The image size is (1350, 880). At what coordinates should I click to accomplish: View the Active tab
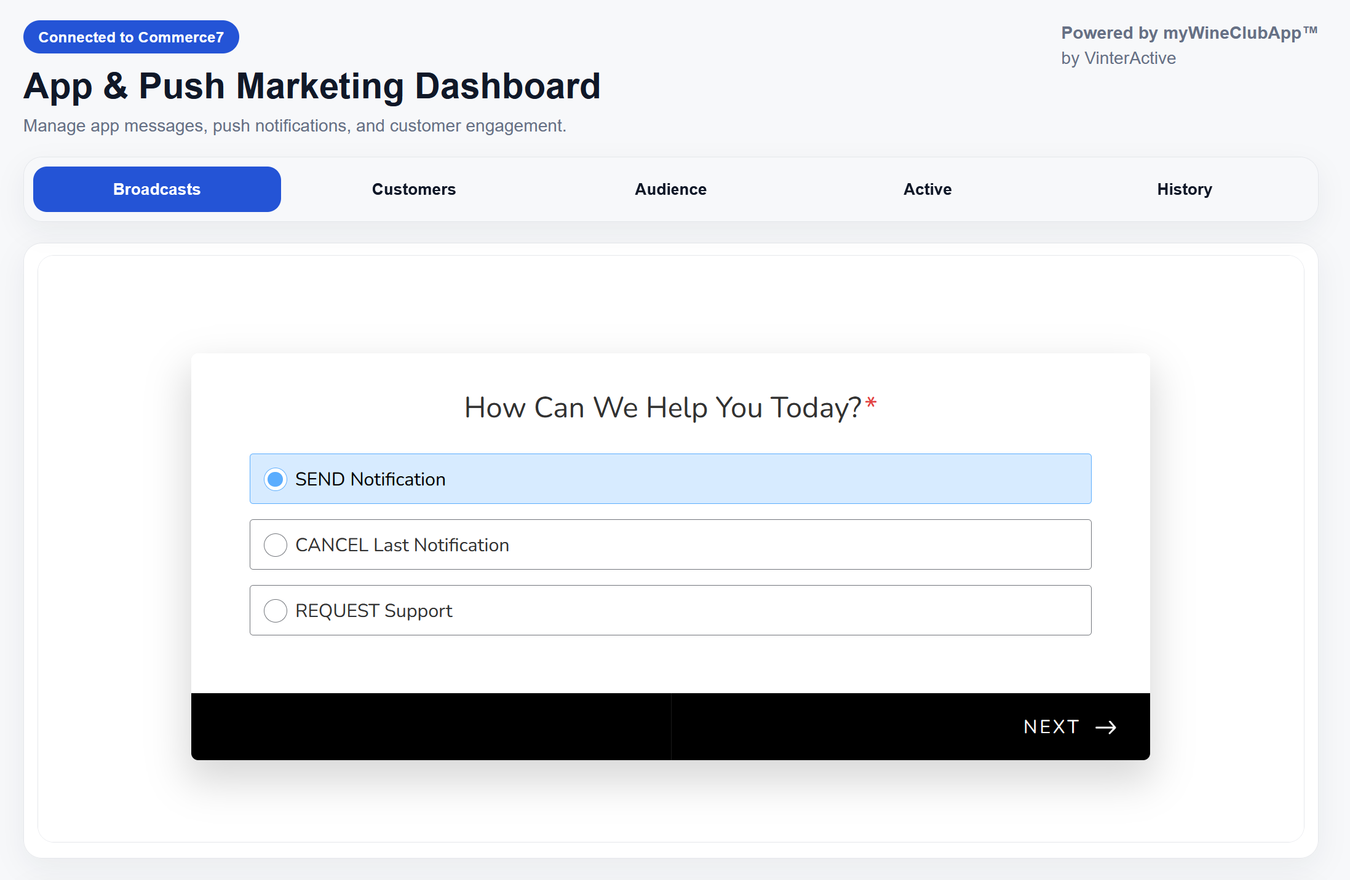(x=927, y=189)
